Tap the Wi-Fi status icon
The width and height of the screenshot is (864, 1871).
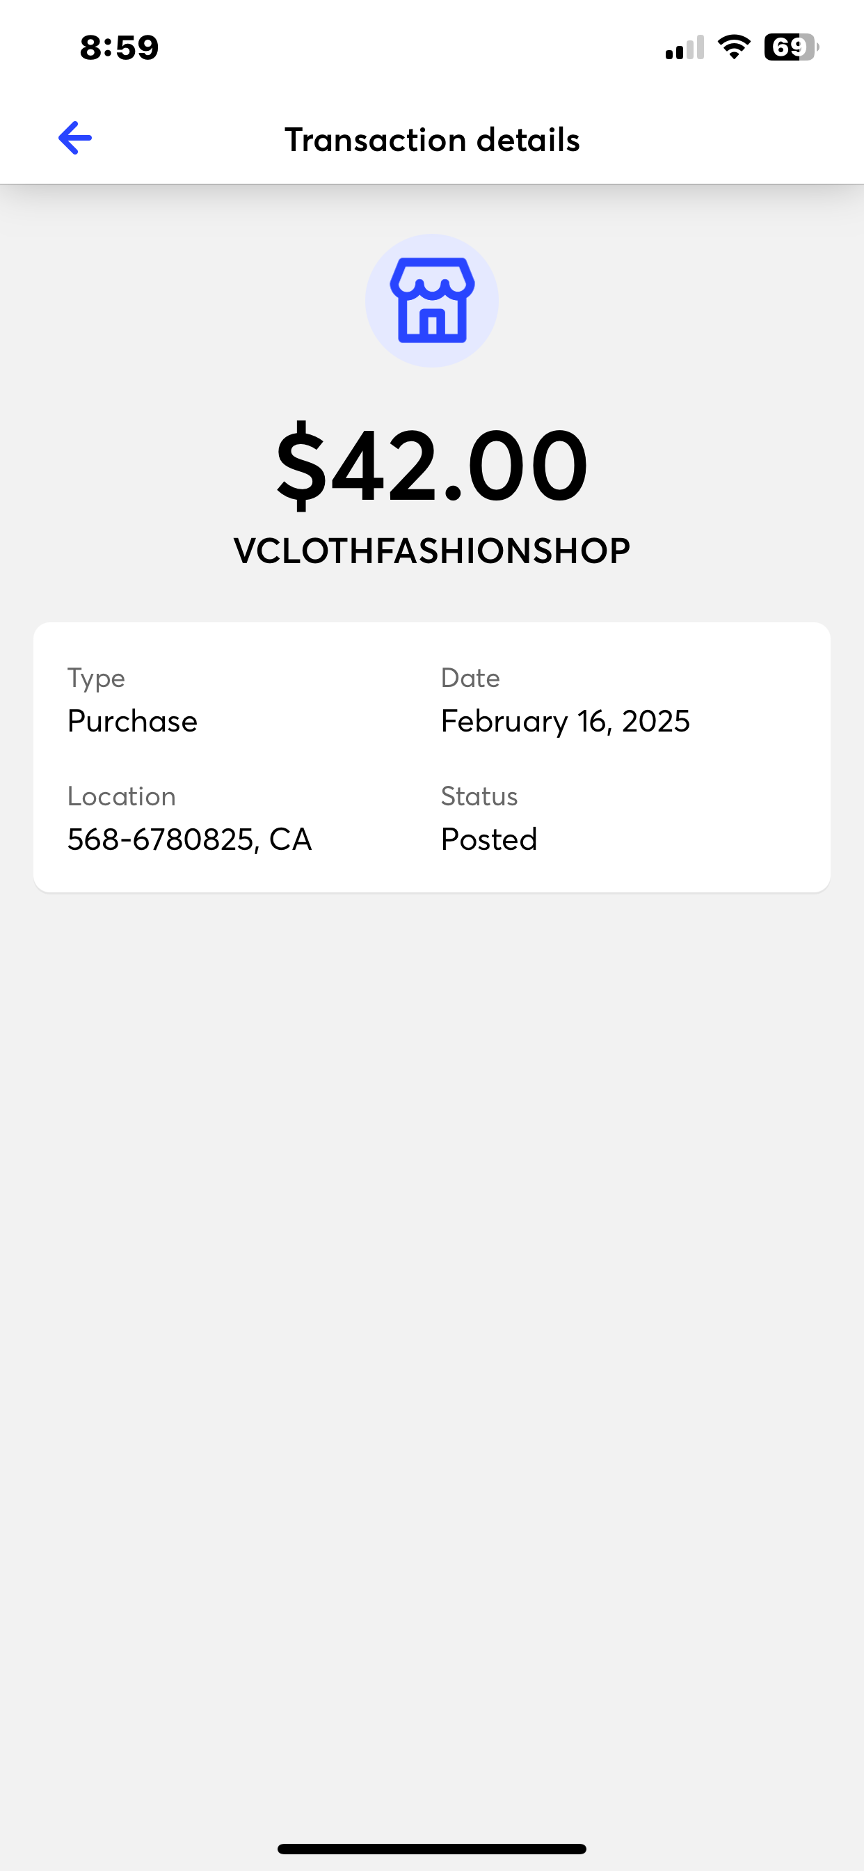(734, 48)
